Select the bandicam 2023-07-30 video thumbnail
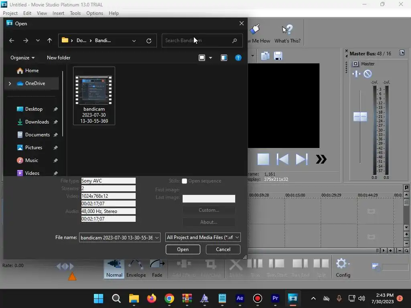Viewport: 411px width, 308px height. pyautogui.click(x=94, y=96)
